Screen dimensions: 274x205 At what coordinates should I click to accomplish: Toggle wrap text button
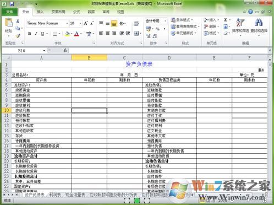tap(136, 23)
